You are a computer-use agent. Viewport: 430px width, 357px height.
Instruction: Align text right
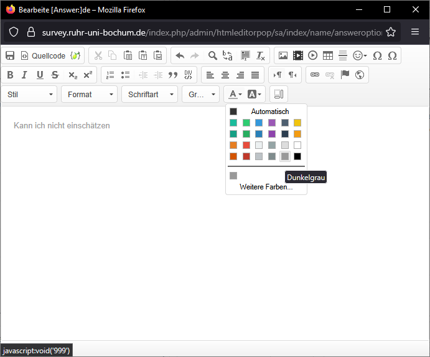pos(240,75)
